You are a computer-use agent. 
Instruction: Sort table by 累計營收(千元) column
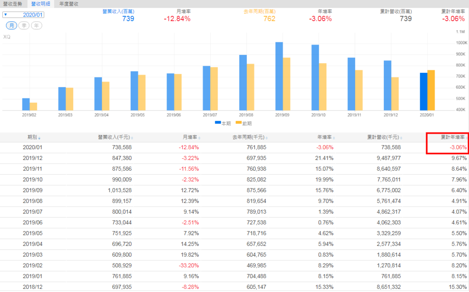[385, 137]
